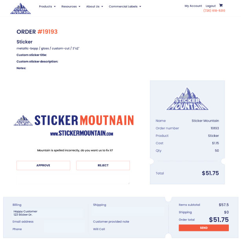Approve the sticker proof
The width and height of the screenshot is (241, 240).
(43, 165)
